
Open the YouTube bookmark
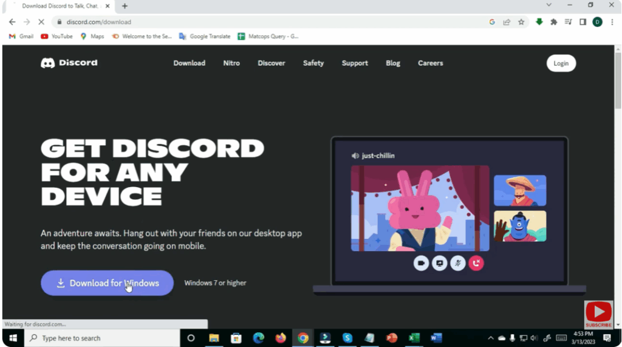click(x=56, y=36)
